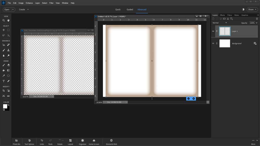Select the Move tool
The image size is (260, 146).
pos(4,30)
